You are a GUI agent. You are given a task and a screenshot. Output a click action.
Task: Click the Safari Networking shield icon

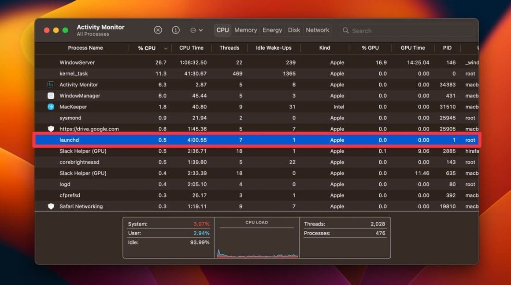pos(51,206)
